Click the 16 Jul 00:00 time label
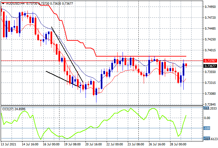Viewport: 218px width, 148px height. click(51, 144)
